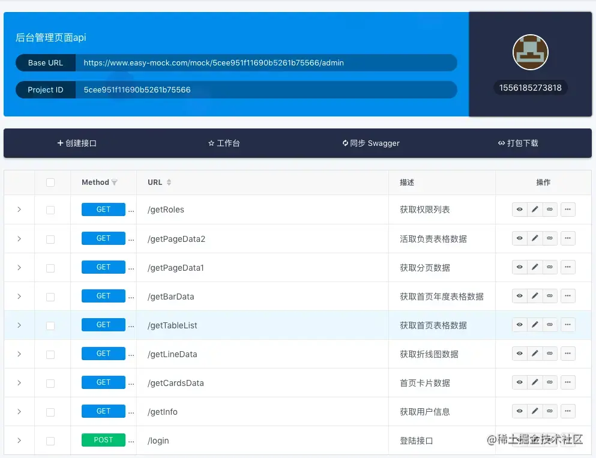Copy the /getLineData link via link icon
This screenshot has width=596, height=458.
pyautogui.click(x=550, y=354)
